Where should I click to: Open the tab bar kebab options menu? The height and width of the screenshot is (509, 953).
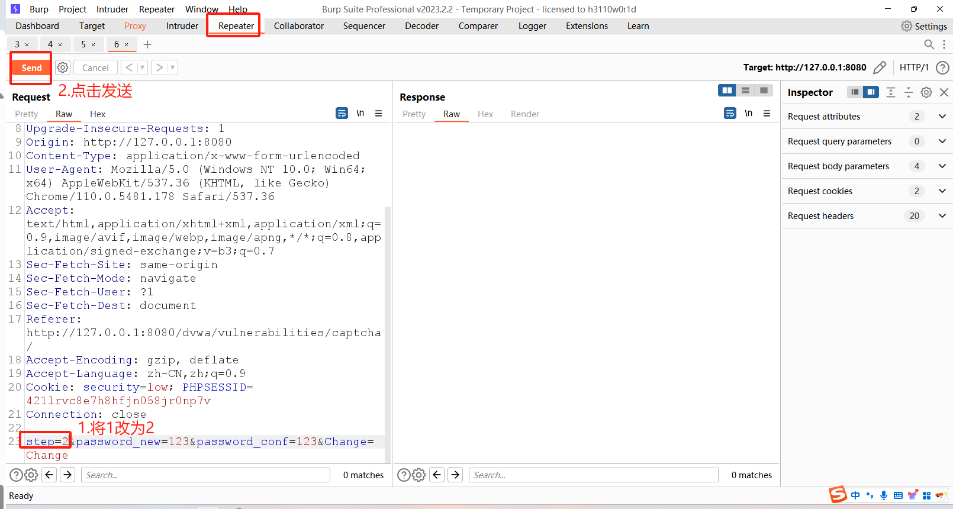coord(944,44)
